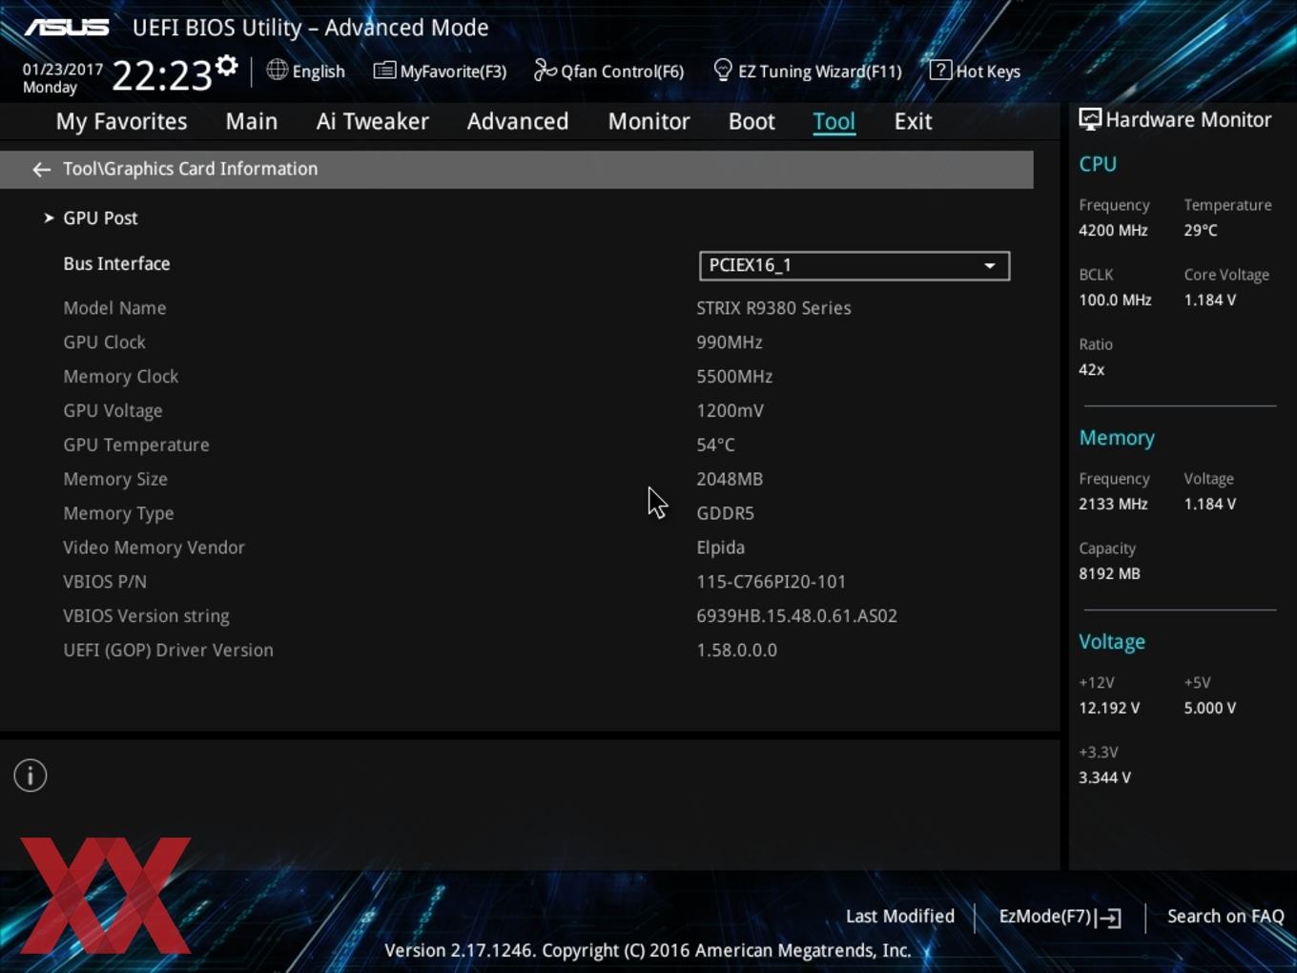Image resolution: width=1297 pixels, height=973 pixels.
Task: Click the information circle icon
Action: pos(31,776)
